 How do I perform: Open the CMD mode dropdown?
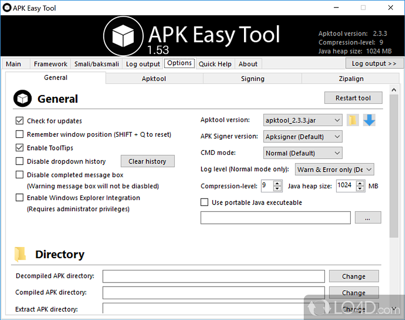(303, 153)
